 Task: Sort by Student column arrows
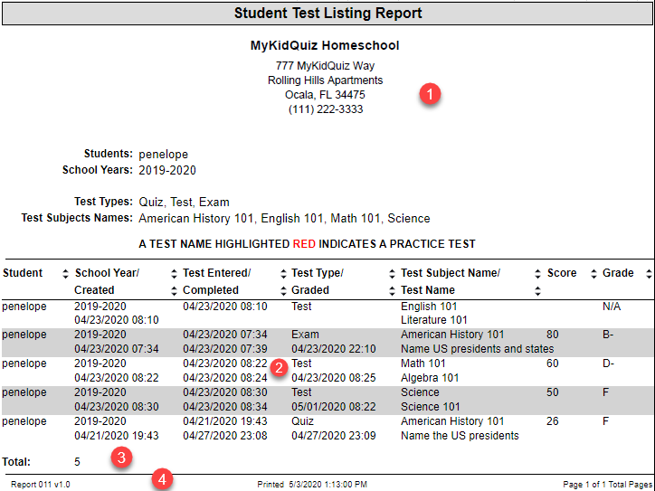65,274
